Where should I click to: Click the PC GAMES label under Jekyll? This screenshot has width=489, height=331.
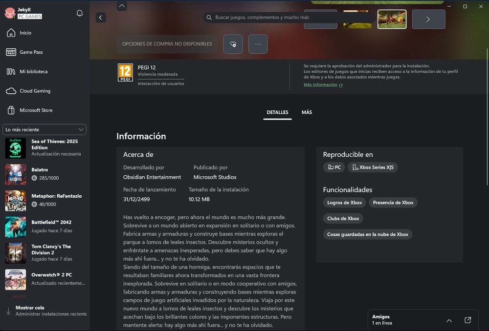pos(30,16)
